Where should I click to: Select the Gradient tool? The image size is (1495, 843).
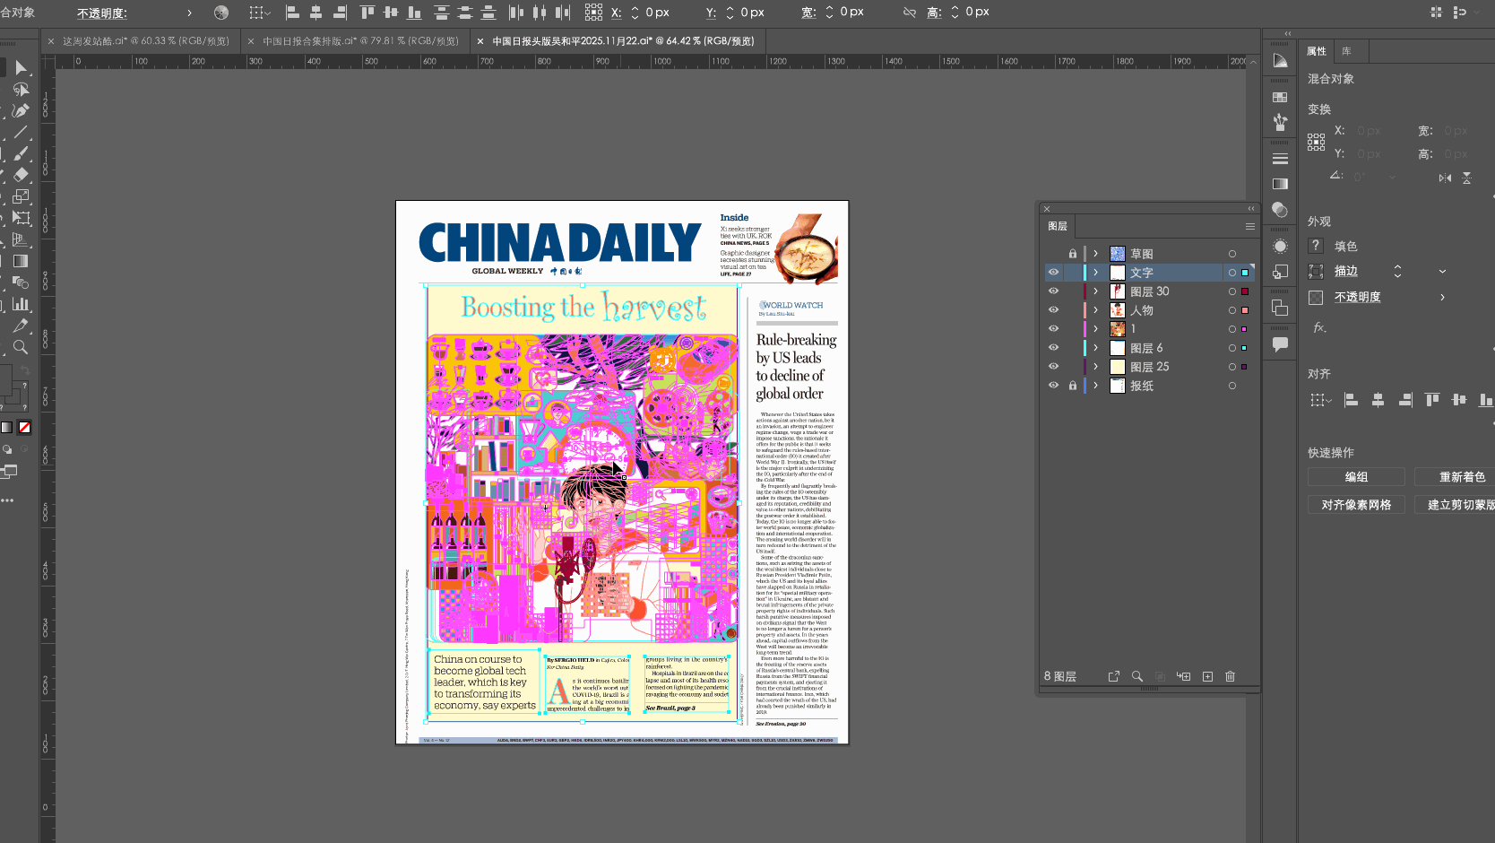[21, 261]
